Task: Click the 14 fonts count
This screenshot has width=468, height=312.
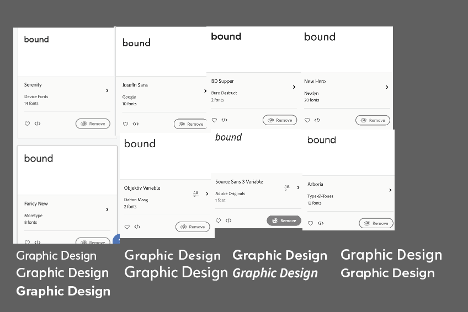Action: 31,104
